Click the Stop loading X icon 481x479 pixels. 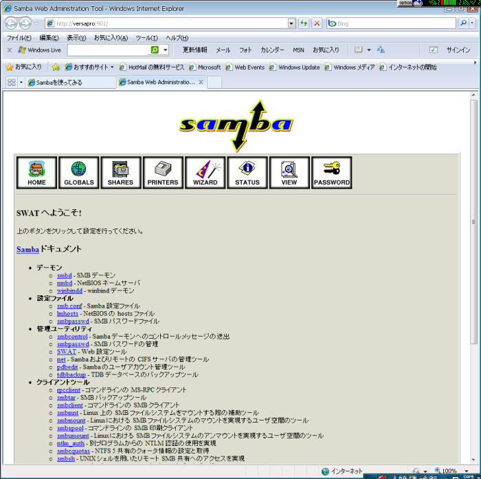[317, 23]
